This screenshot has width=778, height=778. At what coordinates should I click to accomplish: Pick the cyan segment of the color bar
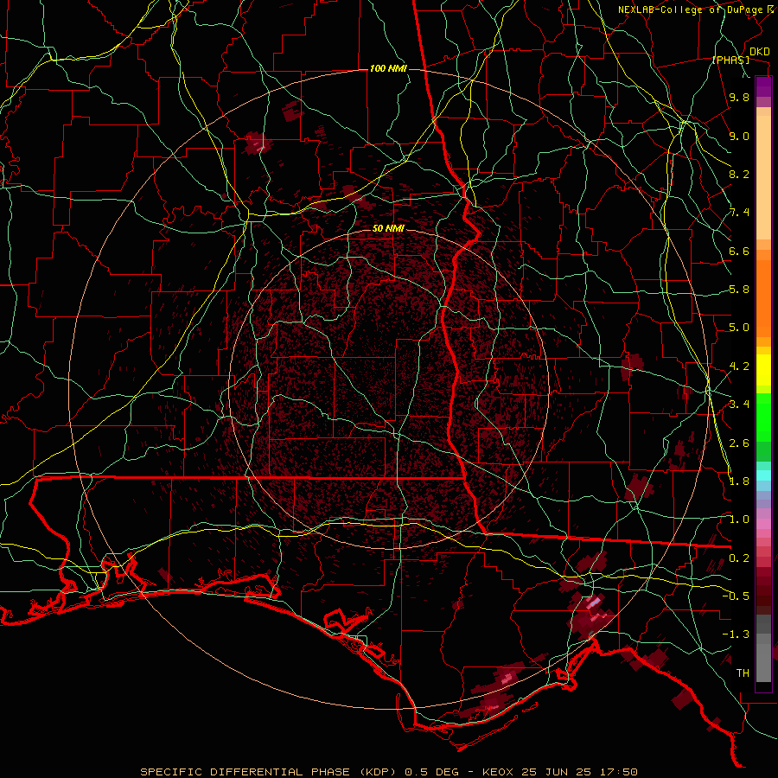(x=763, y=475)
